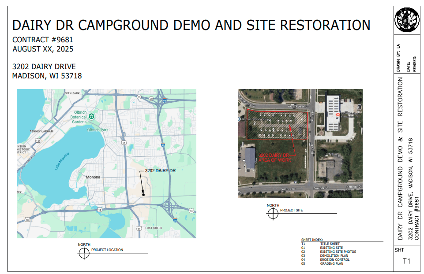Click the red Area of Work label

tap(274, 158)
